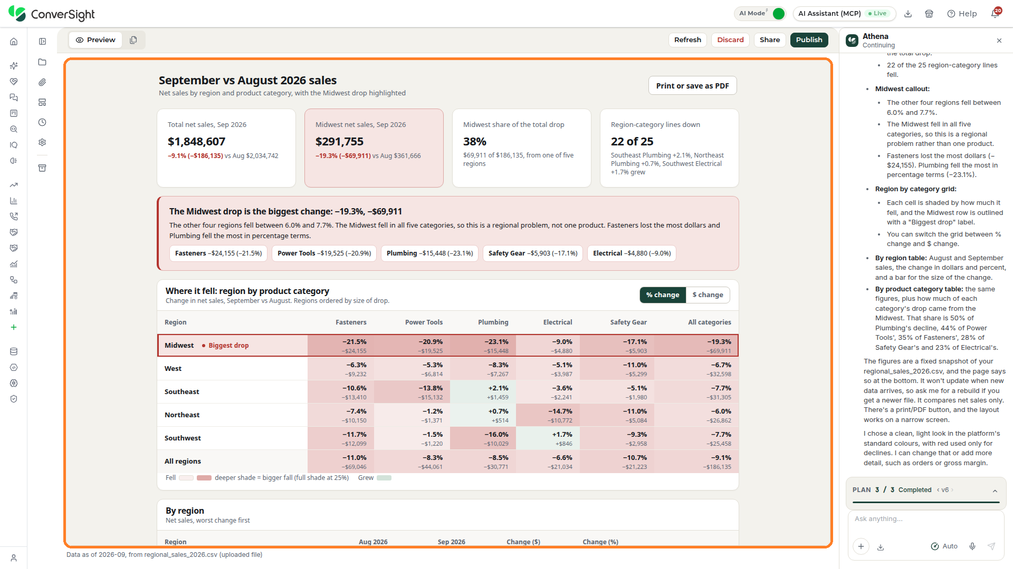This screenshot has width=1013, height=569.
Task: Click the Fasteners −$24,155 chip
Action: coord(218,253)
